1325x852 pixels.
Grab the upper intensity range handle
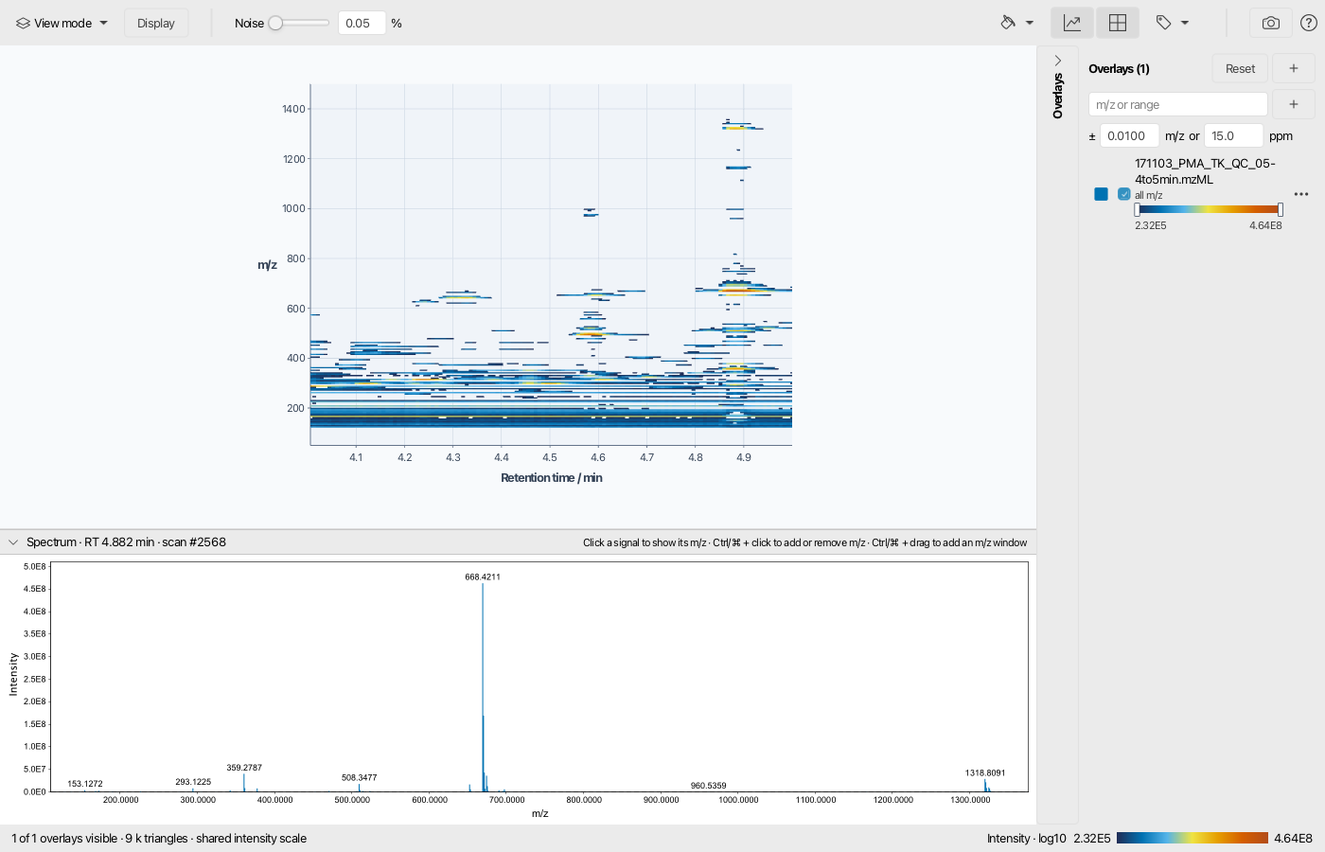tap(1281, 209)
